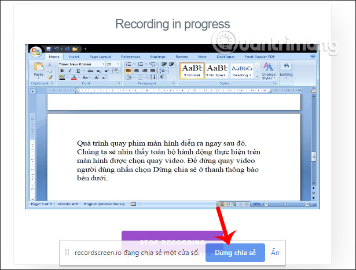Toggle show paragraph marks
356x270 pixels.
click(x=162, y=77)
